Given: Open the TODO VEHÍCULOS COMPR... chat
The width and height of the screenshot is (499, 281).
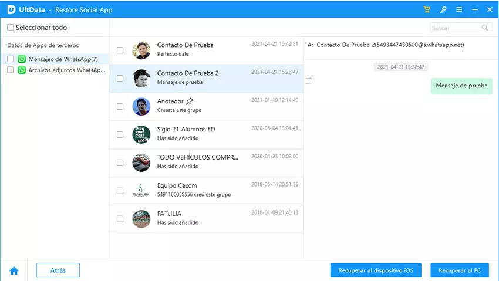Looking at the screenshot, I should 206,162.
